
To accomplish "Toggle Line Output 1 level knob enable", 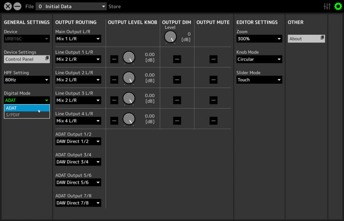I will (114, 59).
